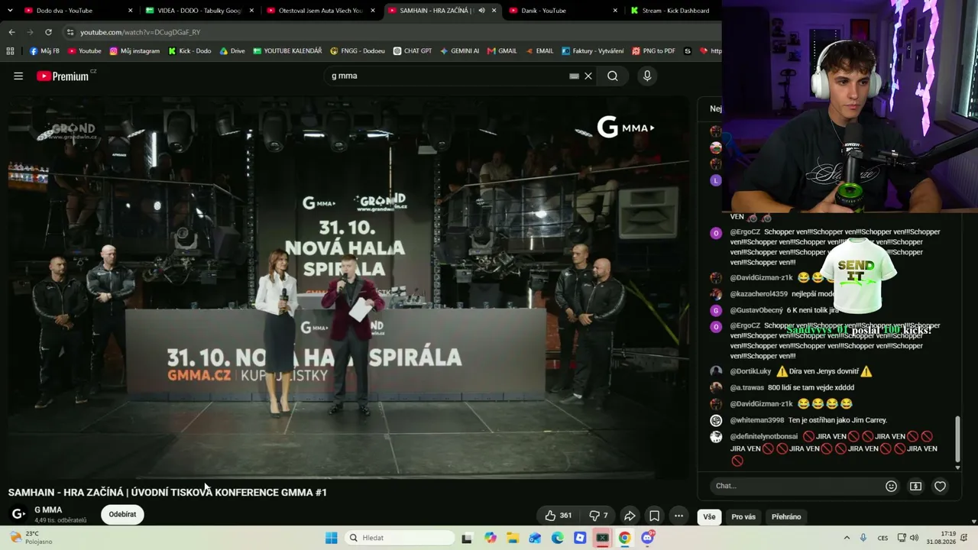The image size is (978, 550).
Task: Select the Vše filter chip
Action: tap(710, 516)
